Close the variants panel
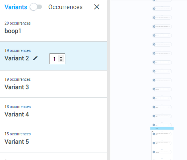This screenshot has height=160, width=187. [x=97, y=7]
